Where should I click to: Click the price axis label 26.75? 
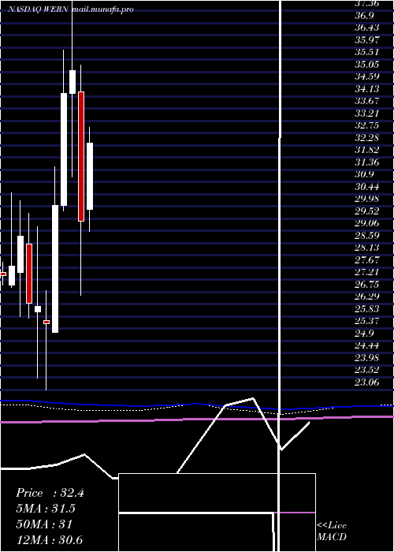pos(367,285)
